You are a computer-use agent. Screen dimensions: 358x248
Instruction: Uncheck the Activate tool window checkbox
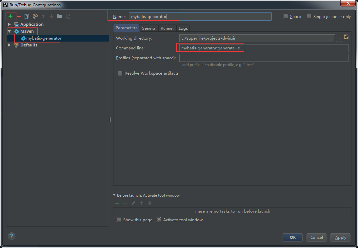coord(159,220)
